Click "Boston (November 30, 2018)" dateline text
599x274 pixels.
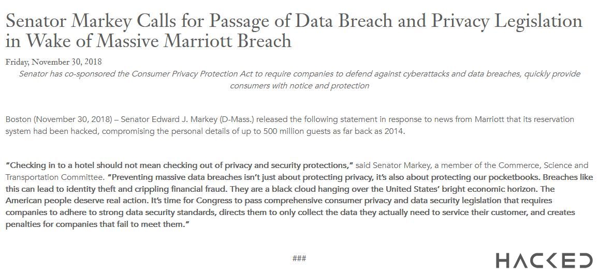pyautogui.click(x=59, y=119)
